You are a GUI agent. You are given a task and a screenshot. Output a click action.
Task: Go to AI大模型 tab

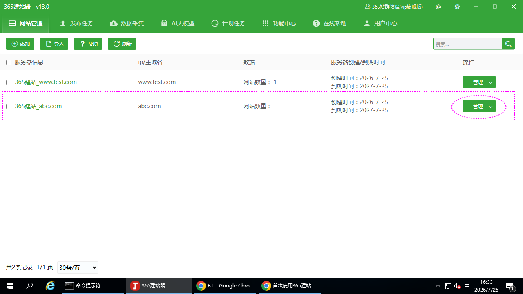click(178, 23)
